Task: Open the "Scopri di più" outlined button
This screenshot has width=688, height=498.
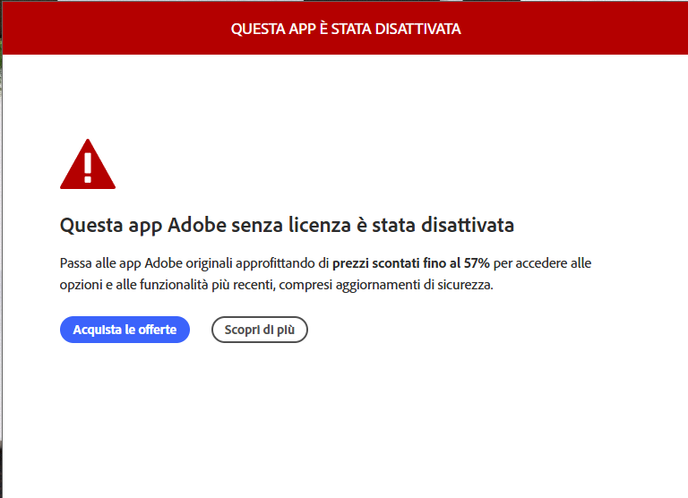Action: pos(259,330)
